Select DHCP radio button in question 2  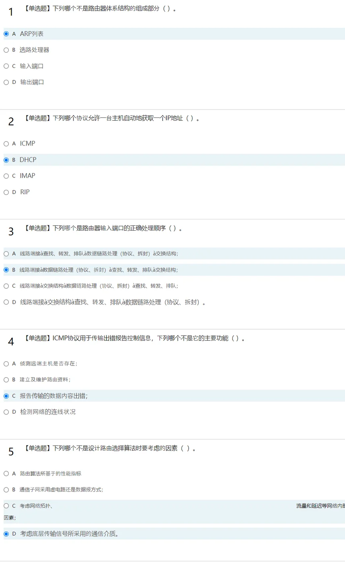pyautogui.click(x=6, y=160)
